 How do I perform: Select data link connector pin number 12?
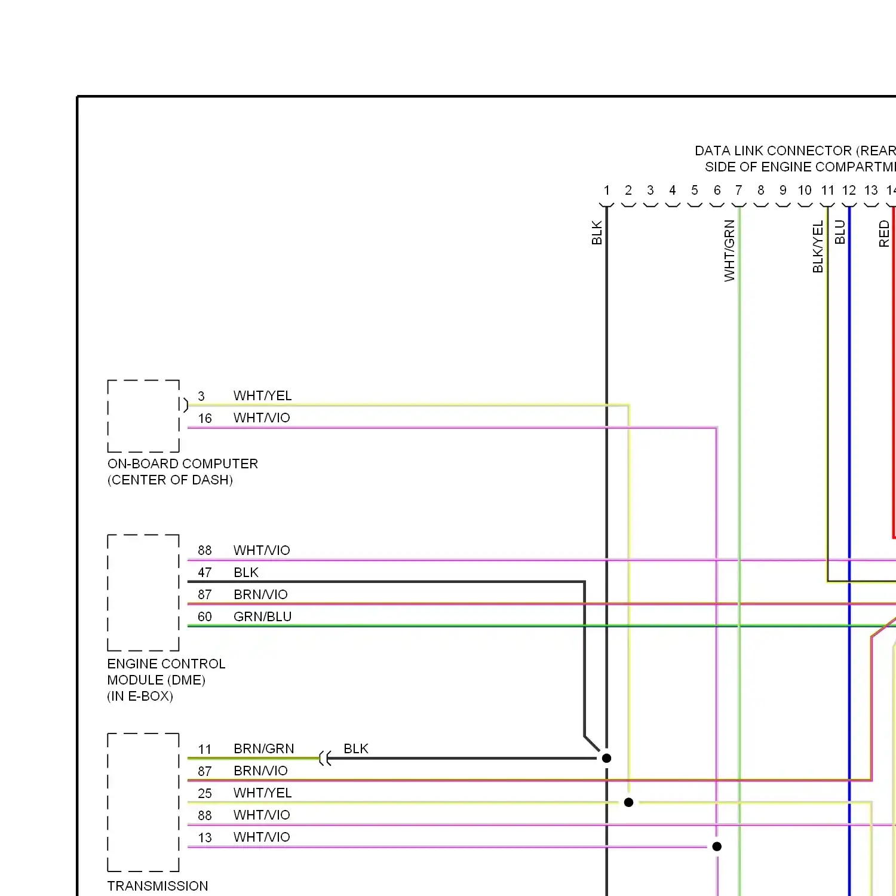[x=849, y=191]
